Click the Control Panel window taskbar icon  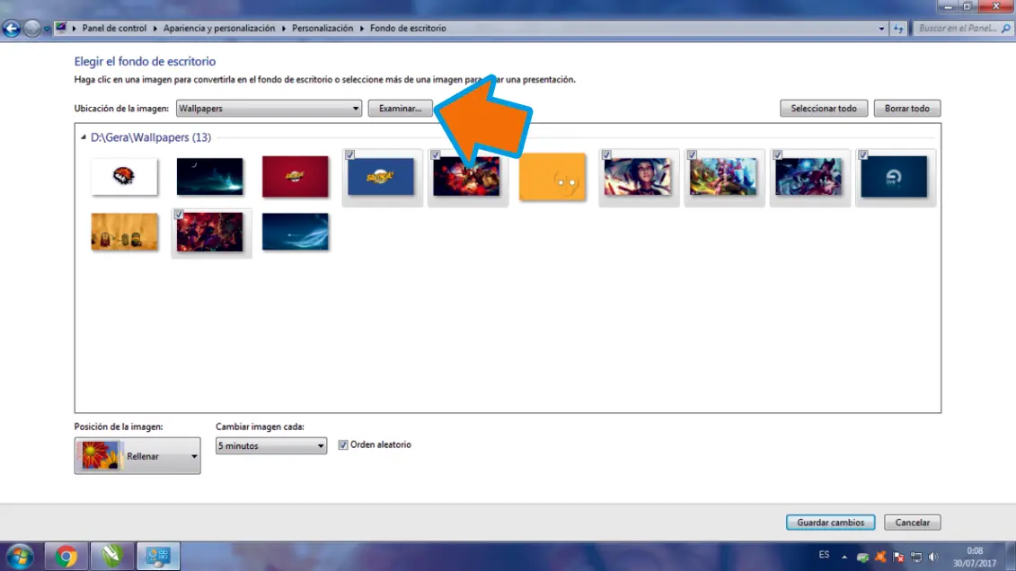point(158,556)
